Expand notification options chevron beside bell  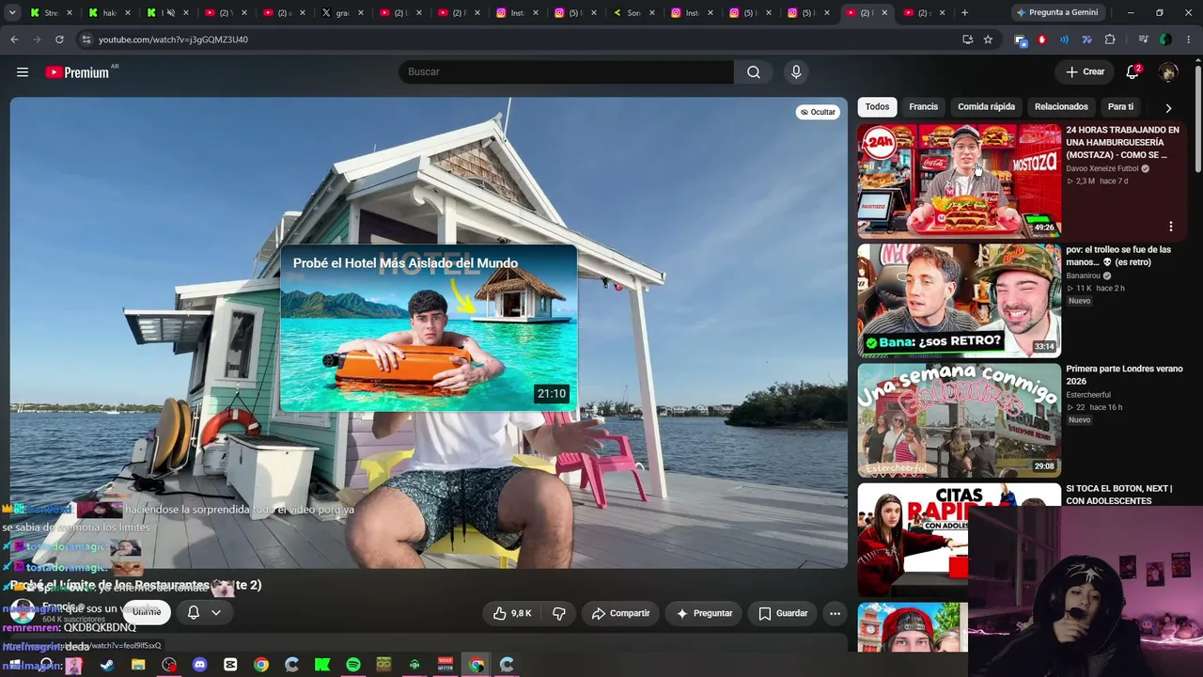tap(216, 612)
